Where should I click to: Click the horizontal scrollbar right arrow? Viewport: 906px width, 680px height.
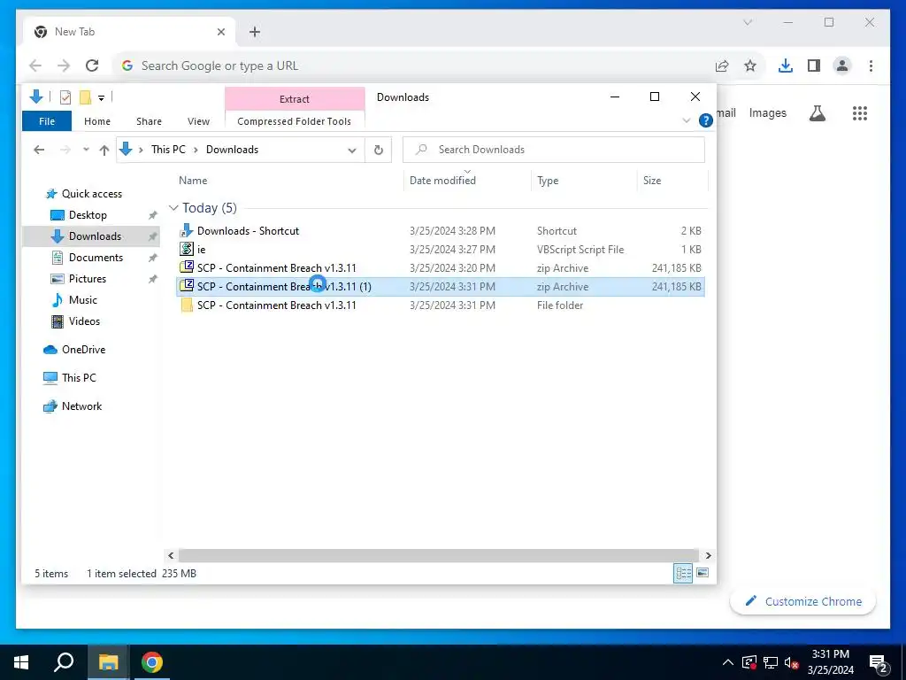click(x=709, y=555)
